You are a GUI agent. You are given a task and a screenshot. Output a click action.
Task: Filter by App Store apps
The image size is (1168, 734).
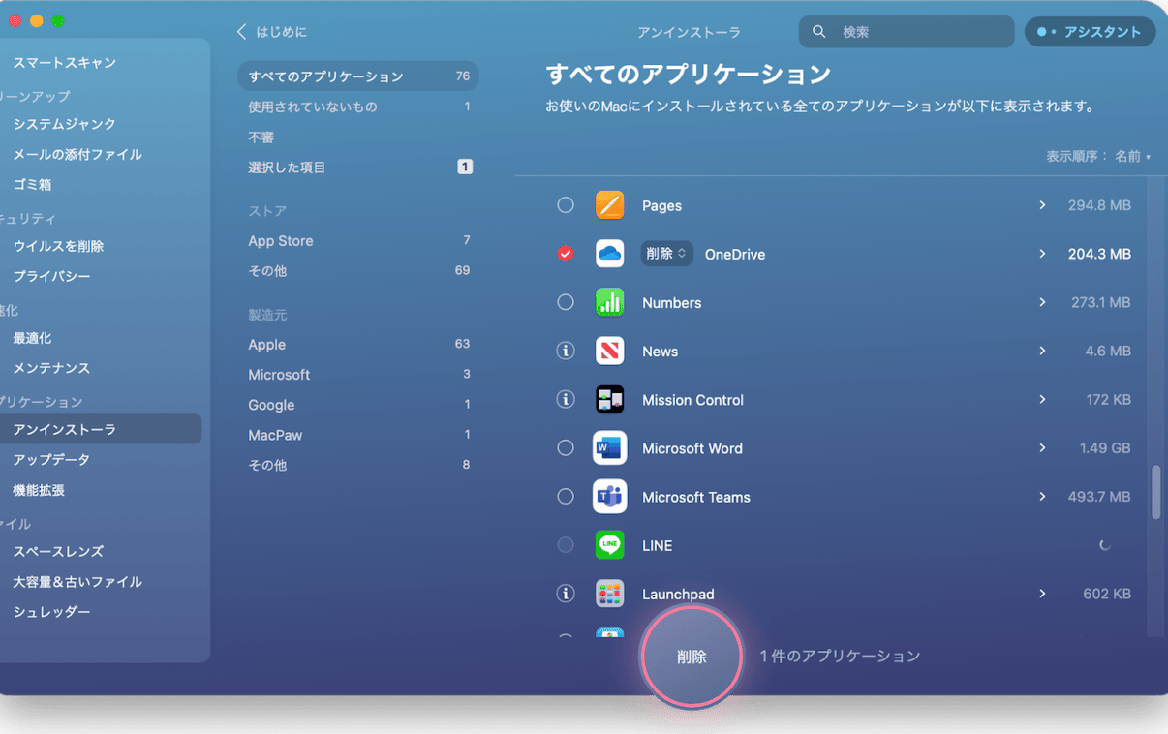tap(358, 241)
